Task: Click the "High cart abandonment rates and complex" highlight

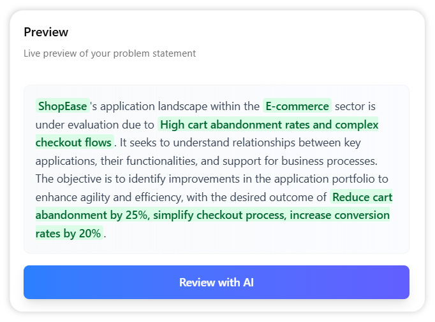Action: 269,124
